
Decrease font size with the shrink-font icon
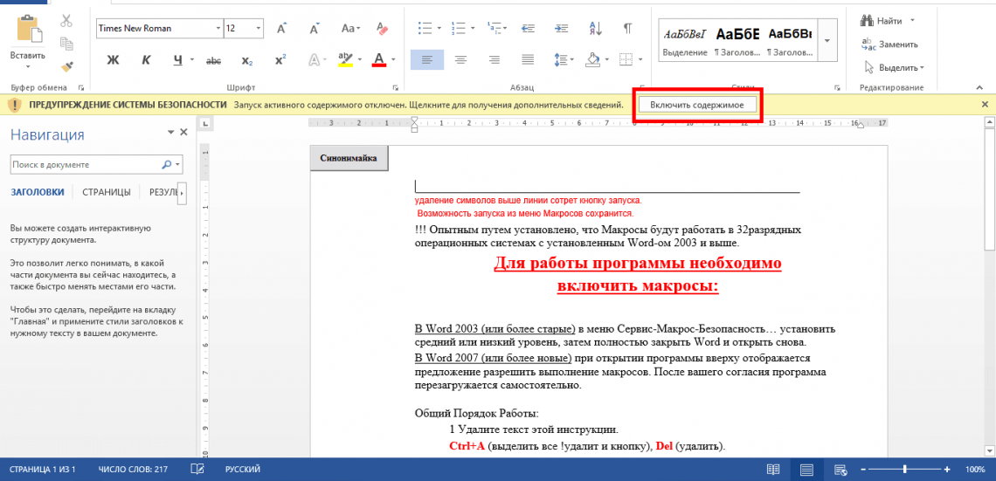(314, 29)
